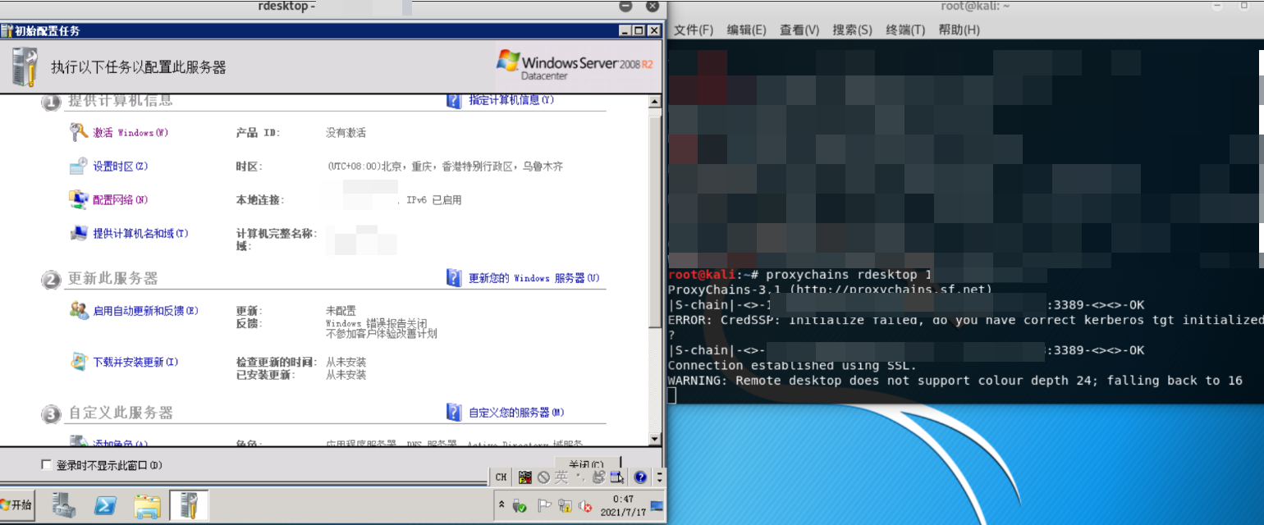Image resolution: width=1264 pixels, height=525 pixels.
Task: Open the 终端(T) terminal menu
Action: point(905,30)
